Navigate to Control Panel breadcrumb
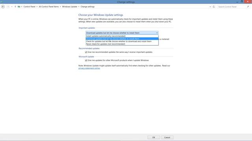Screen dimensions: 252x141 [x=29, y=7]
